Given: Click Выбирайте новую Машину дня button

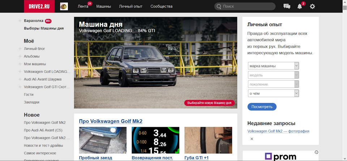Looking at the screenshot, I should (x=209, y=103).
